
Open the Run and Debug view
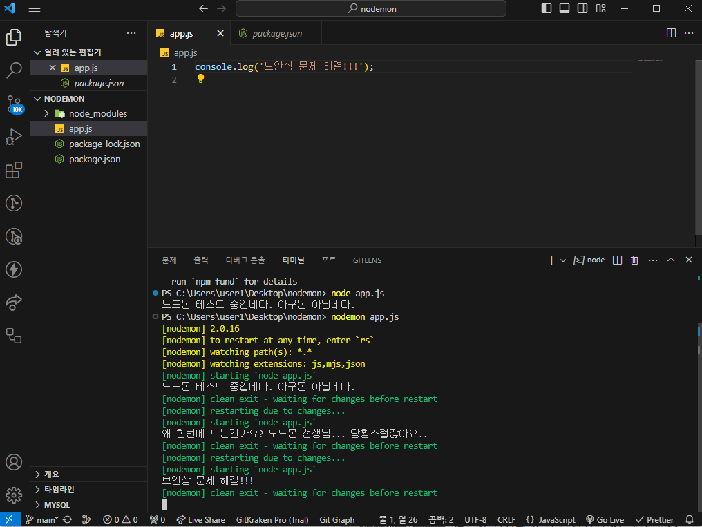(14, 137)
